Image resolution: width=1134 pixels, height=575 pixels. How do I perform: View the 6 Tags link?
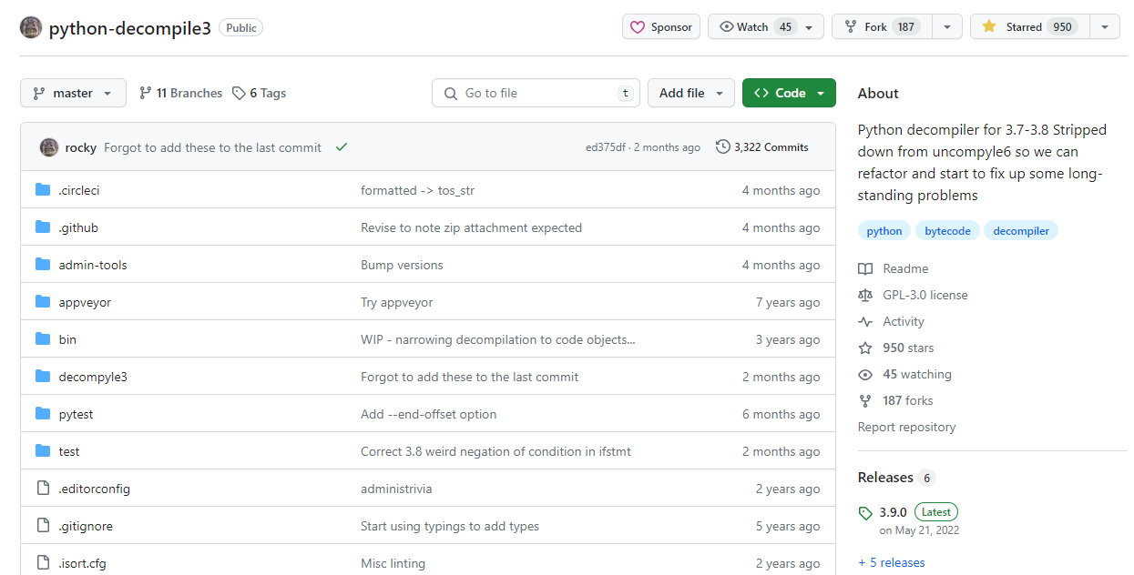260,93
